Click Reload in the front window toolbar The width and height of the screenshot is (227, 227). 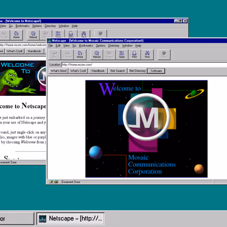97,54
